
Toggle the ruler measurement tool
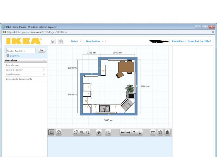pos(153,133)
